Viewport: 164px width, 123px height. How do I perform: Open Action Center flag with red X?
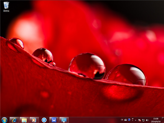click(139, 120)
